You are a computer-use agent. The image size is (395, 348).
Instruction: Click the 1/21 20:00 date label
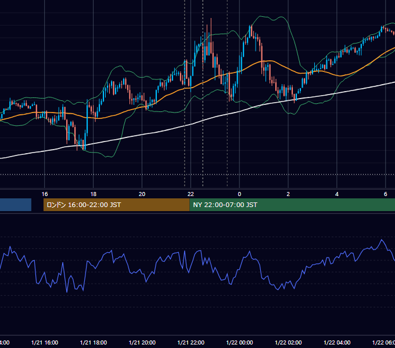point(142,342)
